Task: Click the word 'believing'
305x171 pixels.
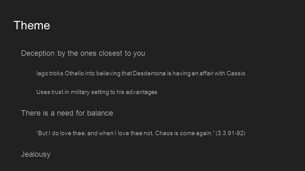Action: [108, 74]
